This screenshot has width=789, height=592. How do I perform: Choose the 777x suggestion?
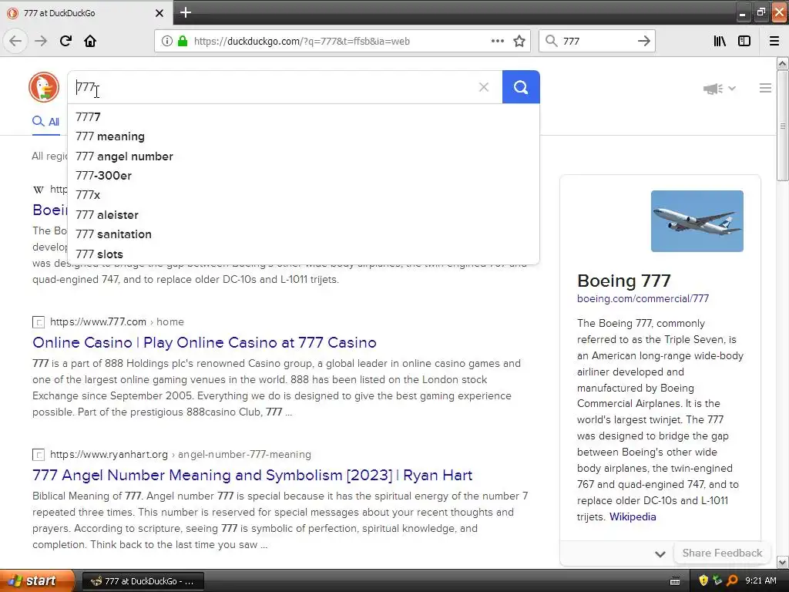pos(303,195)
